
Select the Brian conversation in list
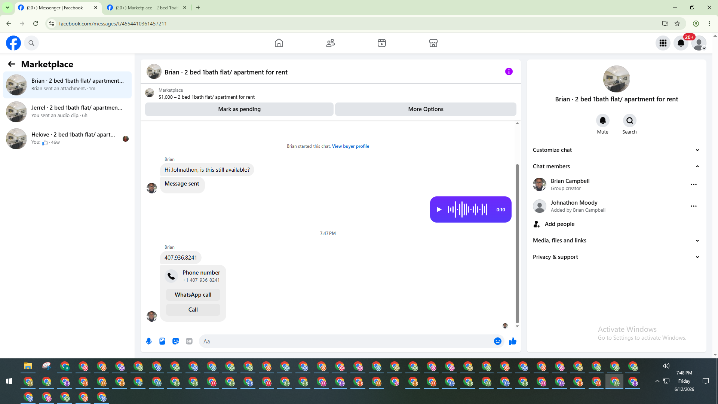pos(67,85)
